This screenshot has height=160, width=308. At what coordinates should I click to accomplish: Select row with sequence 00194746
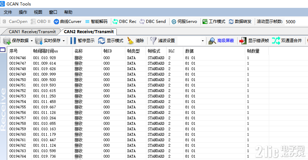pos(138,58)
